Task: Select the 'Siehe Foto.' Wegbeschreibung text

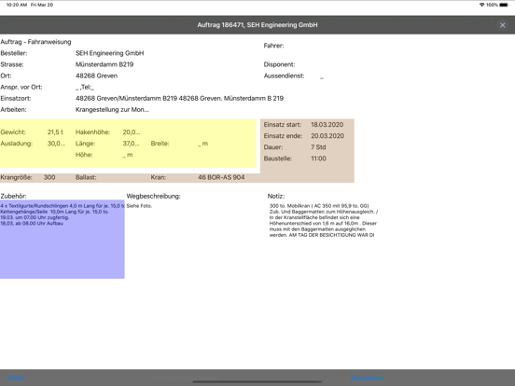Action: point(139,206)
